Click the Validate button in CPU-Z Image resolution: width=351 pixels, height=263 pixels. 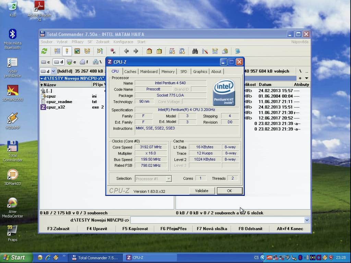(x=202, y=191)
